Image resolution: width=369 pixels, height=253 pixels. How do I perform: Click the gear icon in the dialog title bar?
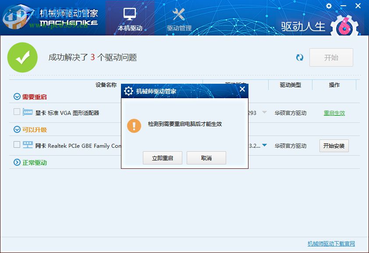click(129, 91)
